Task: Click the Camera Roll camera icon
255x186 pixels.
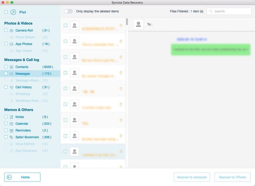Action: pos(11,31)
